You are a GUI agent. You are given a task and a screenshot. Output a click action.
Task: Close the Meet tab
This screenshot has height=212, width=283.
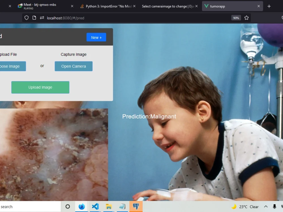pos(72,6)
